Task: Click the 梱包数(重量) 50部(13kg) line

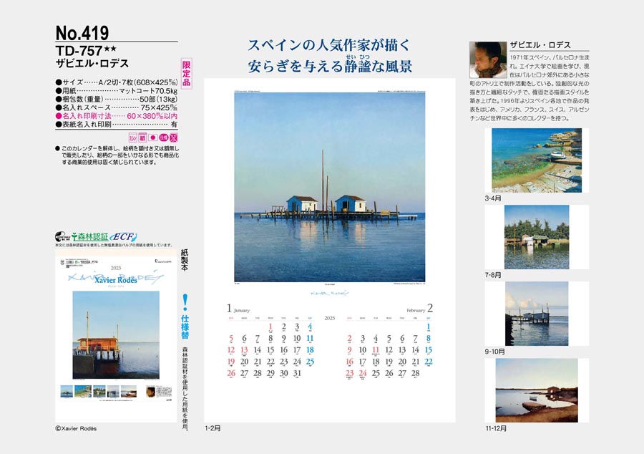Action: (x=116, y=99)
